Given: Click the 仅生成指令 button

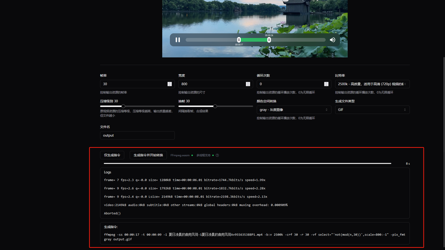Looking at the screenshot, I should pyautogui.click(x=112, y=155).
